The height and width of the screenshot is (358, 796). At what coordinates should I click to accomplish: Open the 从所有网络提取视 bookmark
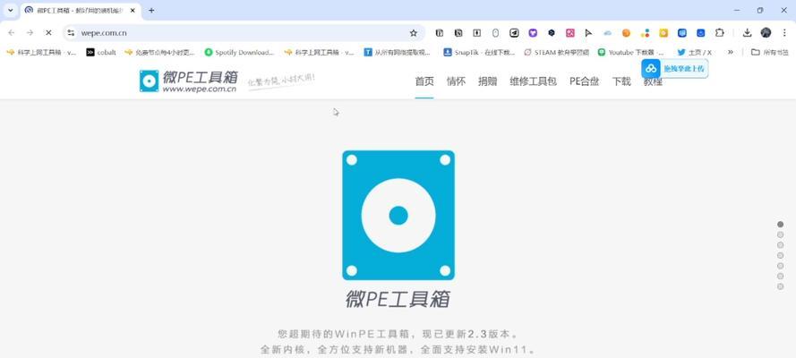(397, 52)
